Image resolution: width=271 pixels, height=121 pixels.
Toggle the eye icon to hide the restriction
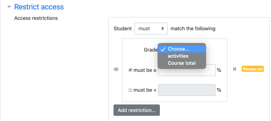pyautogui.click(x=116, y=70)
